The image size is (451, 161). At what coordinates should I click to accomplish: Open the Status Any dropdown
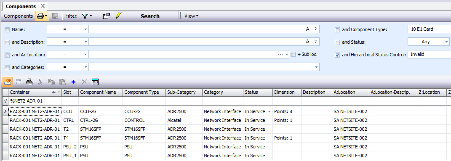[x=446, y=42]
